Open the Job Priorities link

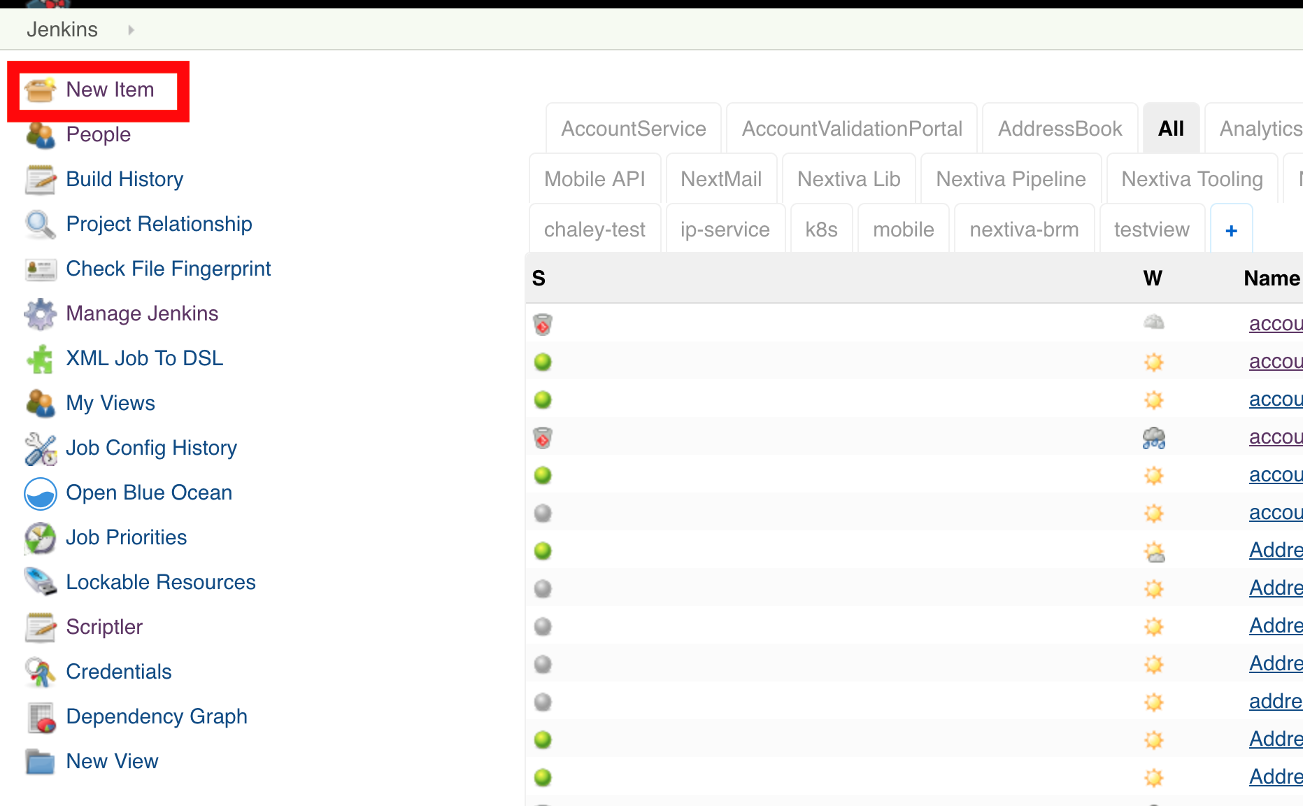[126, 537]
